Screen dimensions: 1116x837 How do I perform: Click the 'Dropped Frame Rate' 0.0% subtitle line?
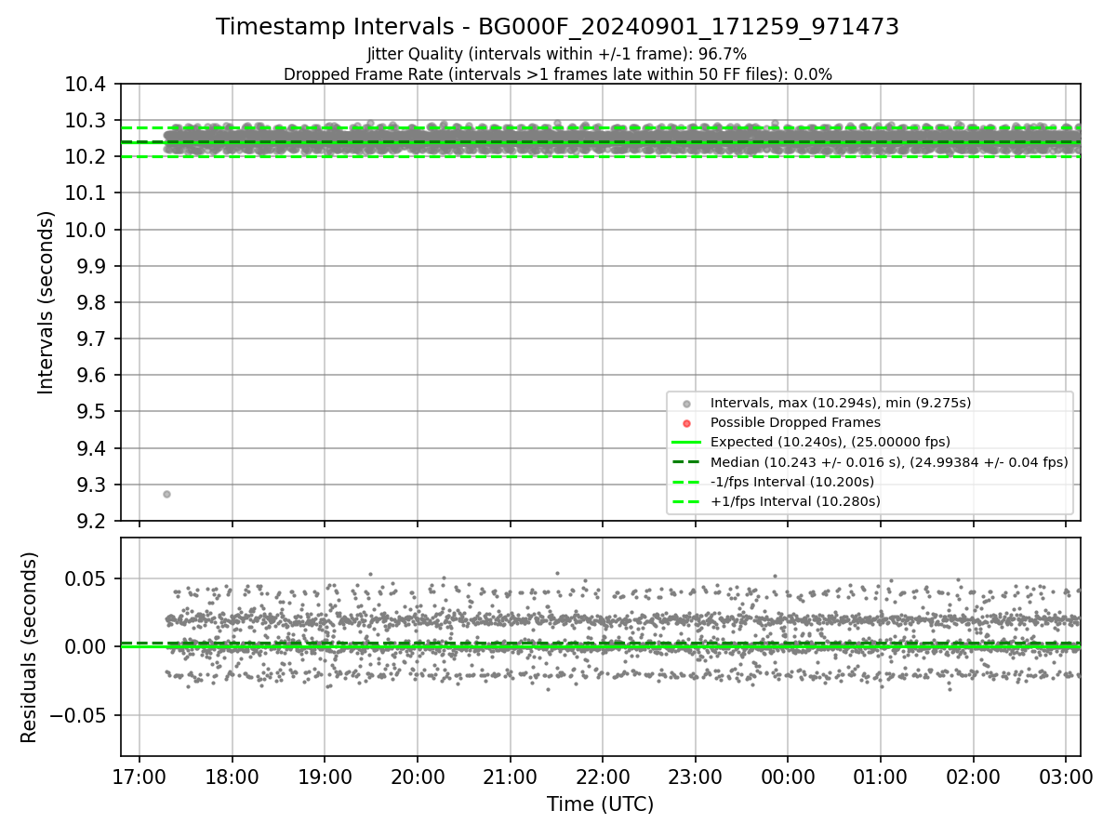[x=557, y=74]
